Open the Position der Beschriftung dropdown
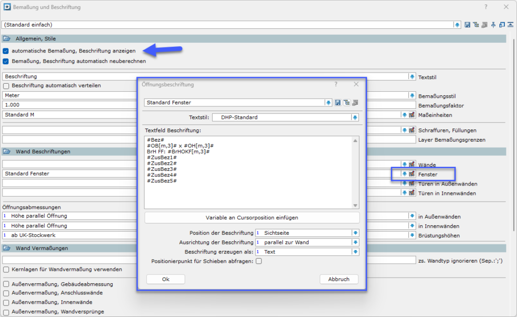Viewport: 517px width, 317px height. [x=355, y=233]
